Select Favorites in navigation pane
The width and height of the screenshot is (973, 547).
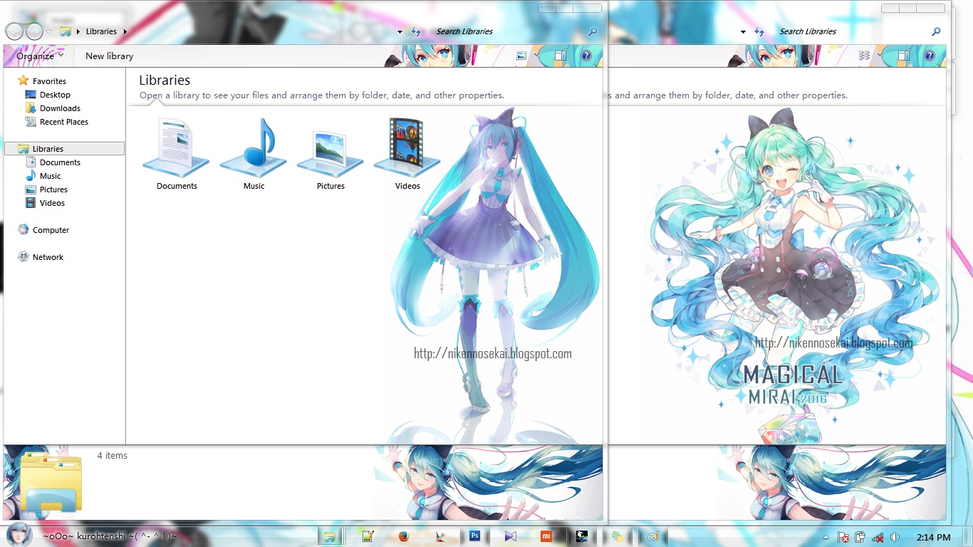[x=49, y=81]
